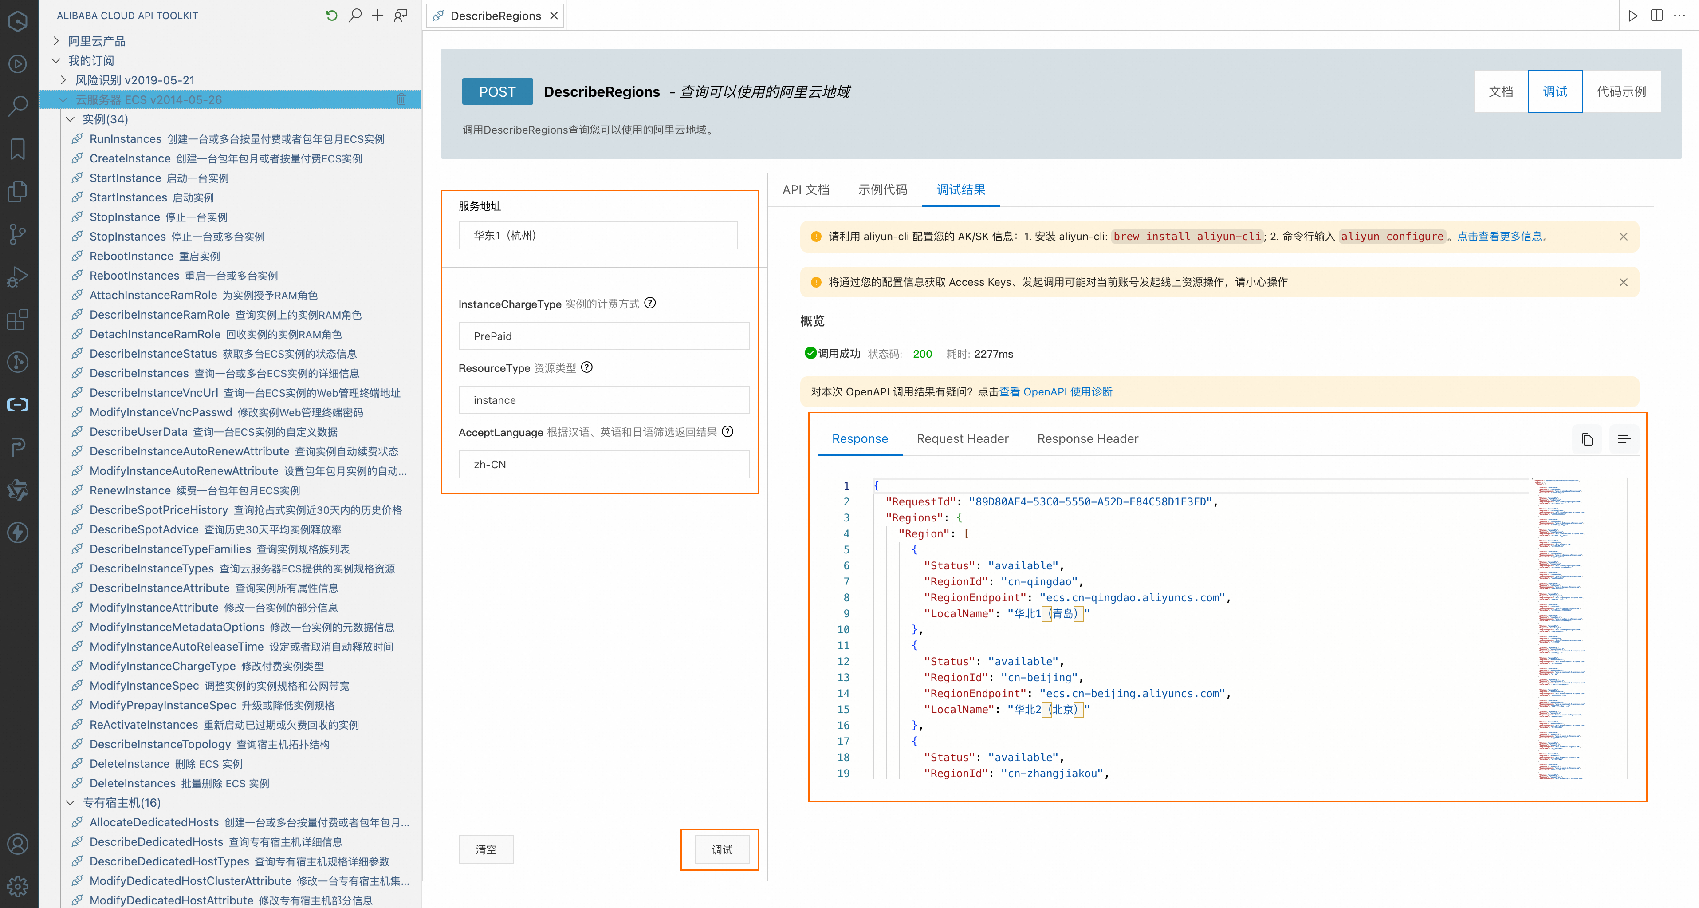The height and width of the screenshot is (908, 1699).
Task: Click the refresh icon in API Toolkit header
Action: [332, 15]
